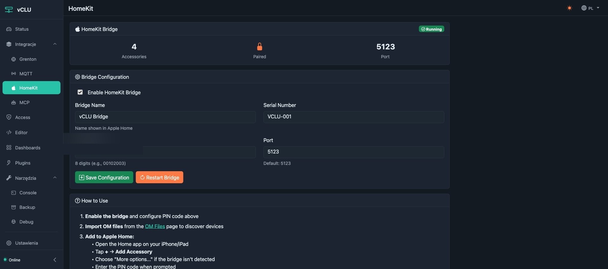Screen dimensions: 608x269
Task: Click the vCLU logo icon
Action: click(9, 9)
